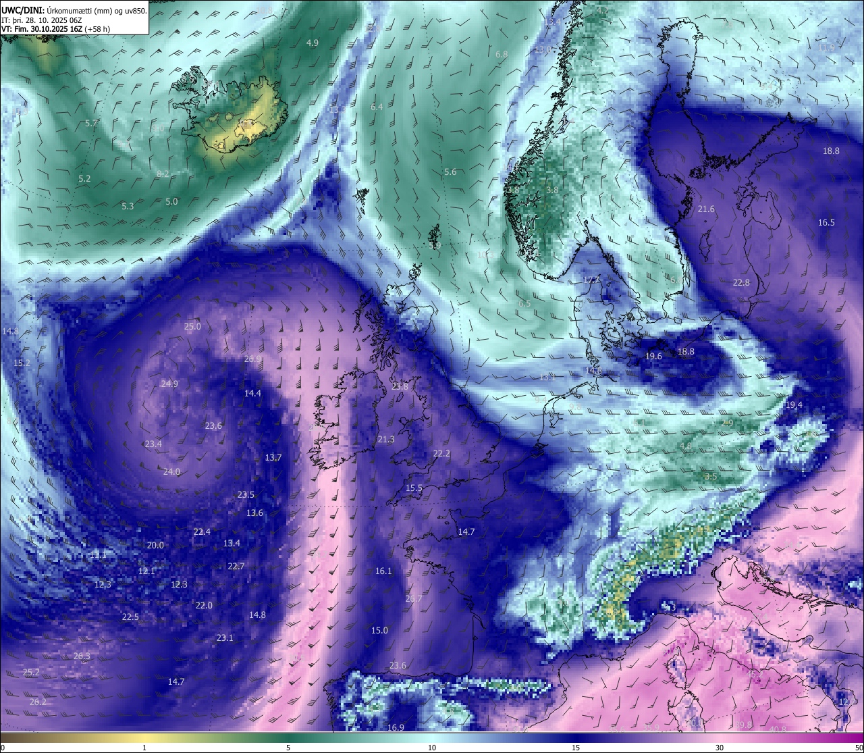Click the map value 26.3
This screenshot has height=753, width=864.
coord(82,656)
